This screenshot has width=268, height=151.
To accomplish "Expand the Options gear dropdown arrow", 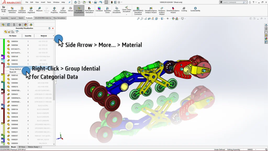I will 121,2.
